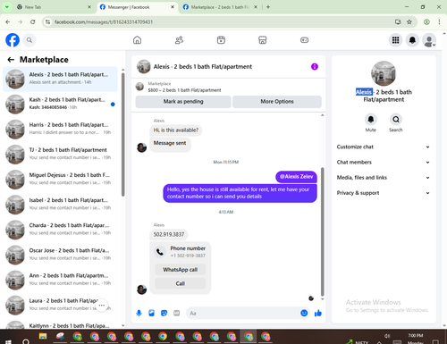Click chat header Alexis listing title

click(x=203, y=67)
